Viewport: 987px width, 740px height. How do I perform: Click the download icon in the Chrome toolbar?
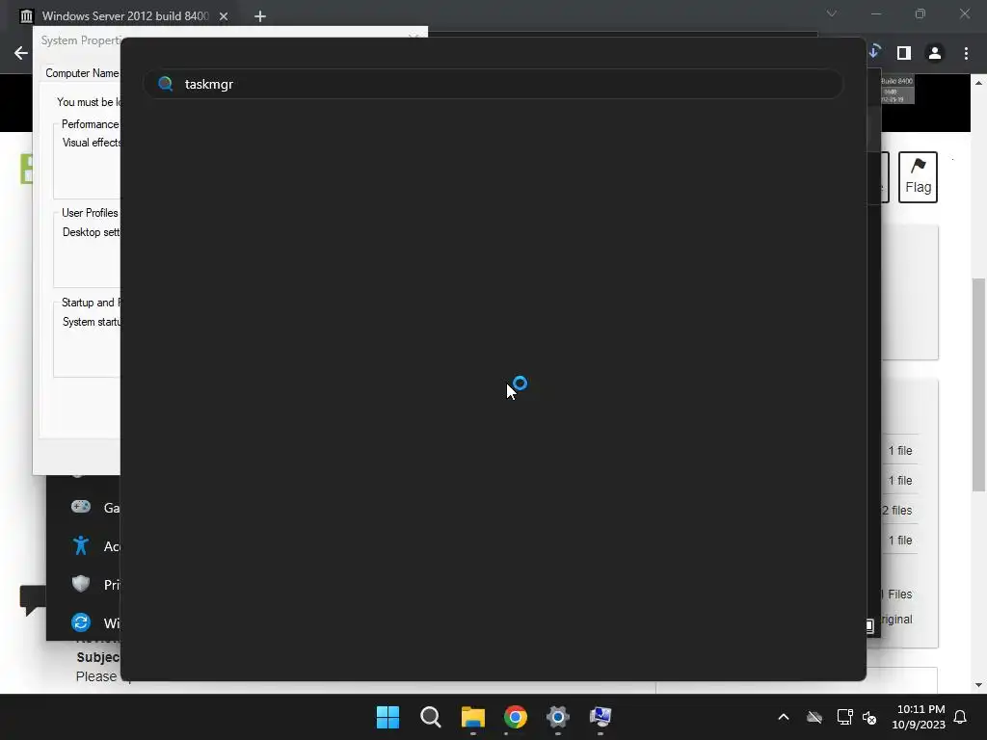point(874,52)
